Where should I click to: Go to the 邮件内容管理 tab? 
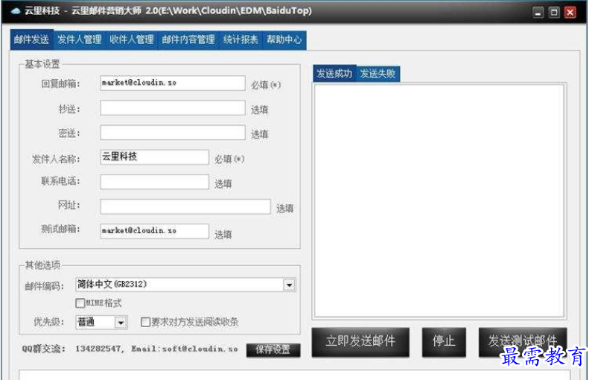[188, 39]
